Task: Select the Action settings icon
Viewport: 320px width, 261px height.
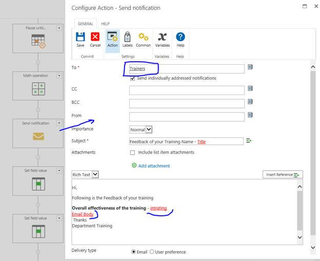Action: coord(112,37)
